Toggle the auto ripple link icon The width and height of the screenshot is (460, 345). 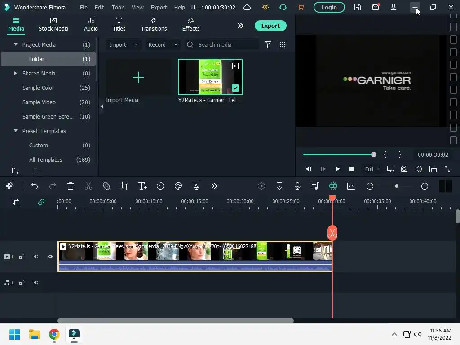click(41, 202)
